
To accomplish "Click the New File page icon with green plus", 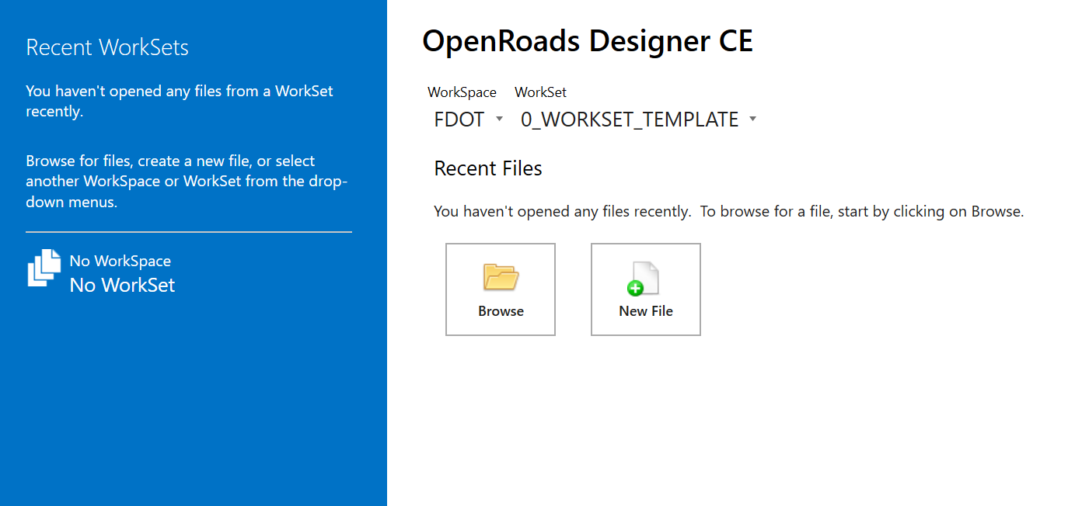I will (x=644, y=279).
